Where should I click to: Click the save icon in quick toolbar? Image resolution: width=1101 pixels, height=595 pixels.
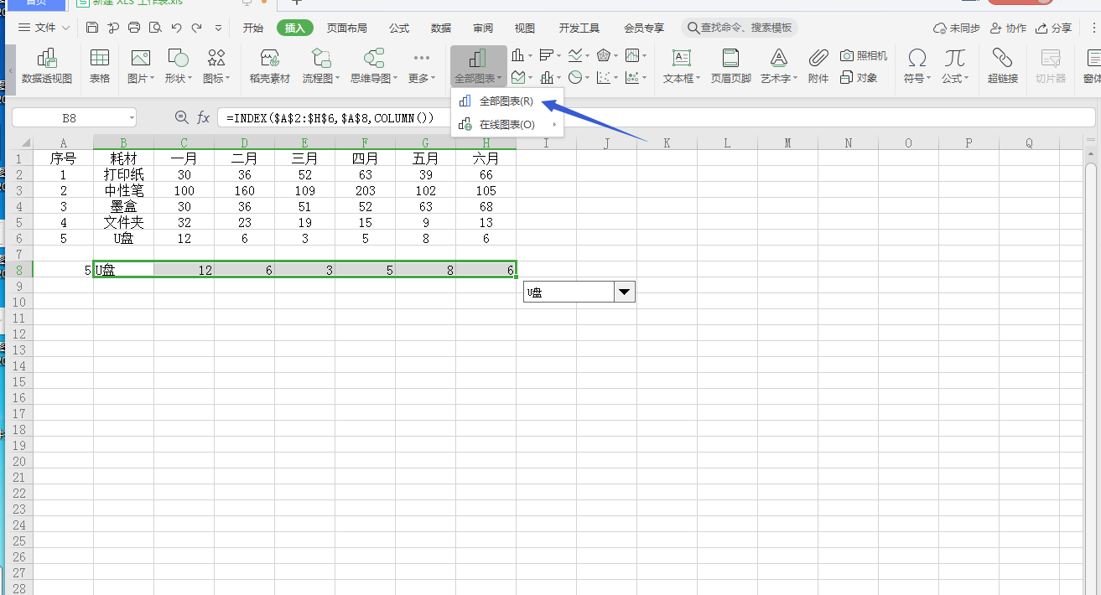tap(92, 28)
